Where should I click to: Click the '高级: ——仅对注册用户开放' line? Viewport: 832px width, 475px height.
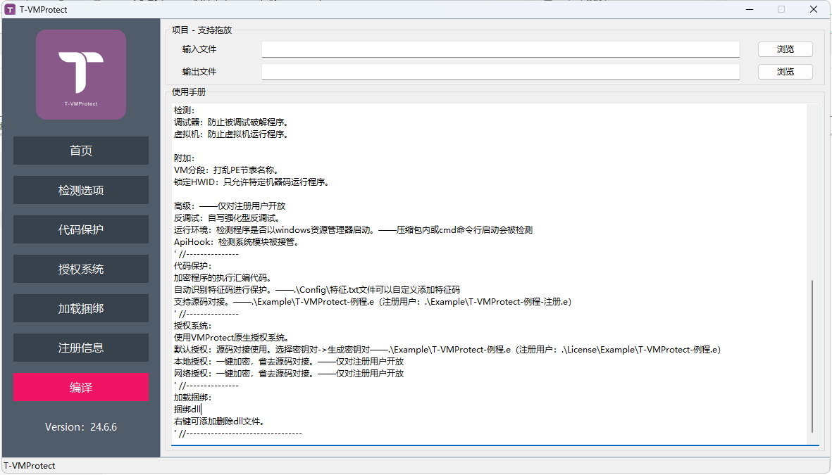pos(230,205)
